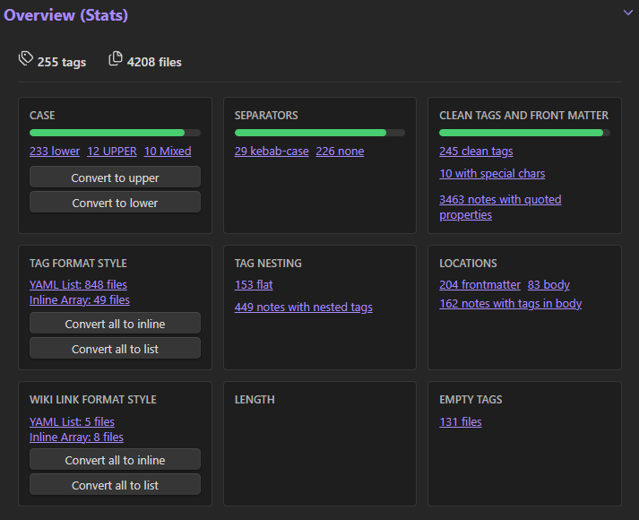Click the SEPARATORS card title
This screenshot has height=520, width=639.
point(266,116)
